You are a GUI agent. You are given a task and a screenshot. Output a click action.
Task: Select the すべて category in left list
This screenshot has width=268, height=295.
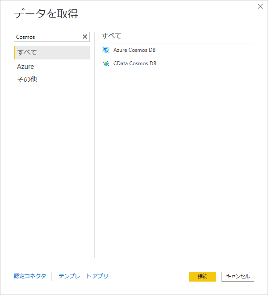click(x=52, y=53)
